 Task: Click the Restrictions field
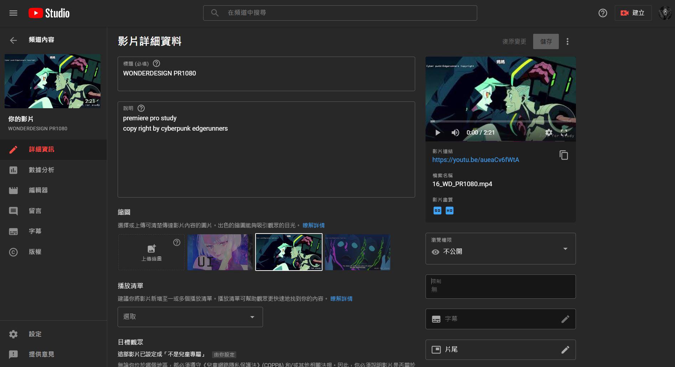[x=500, y=287]
